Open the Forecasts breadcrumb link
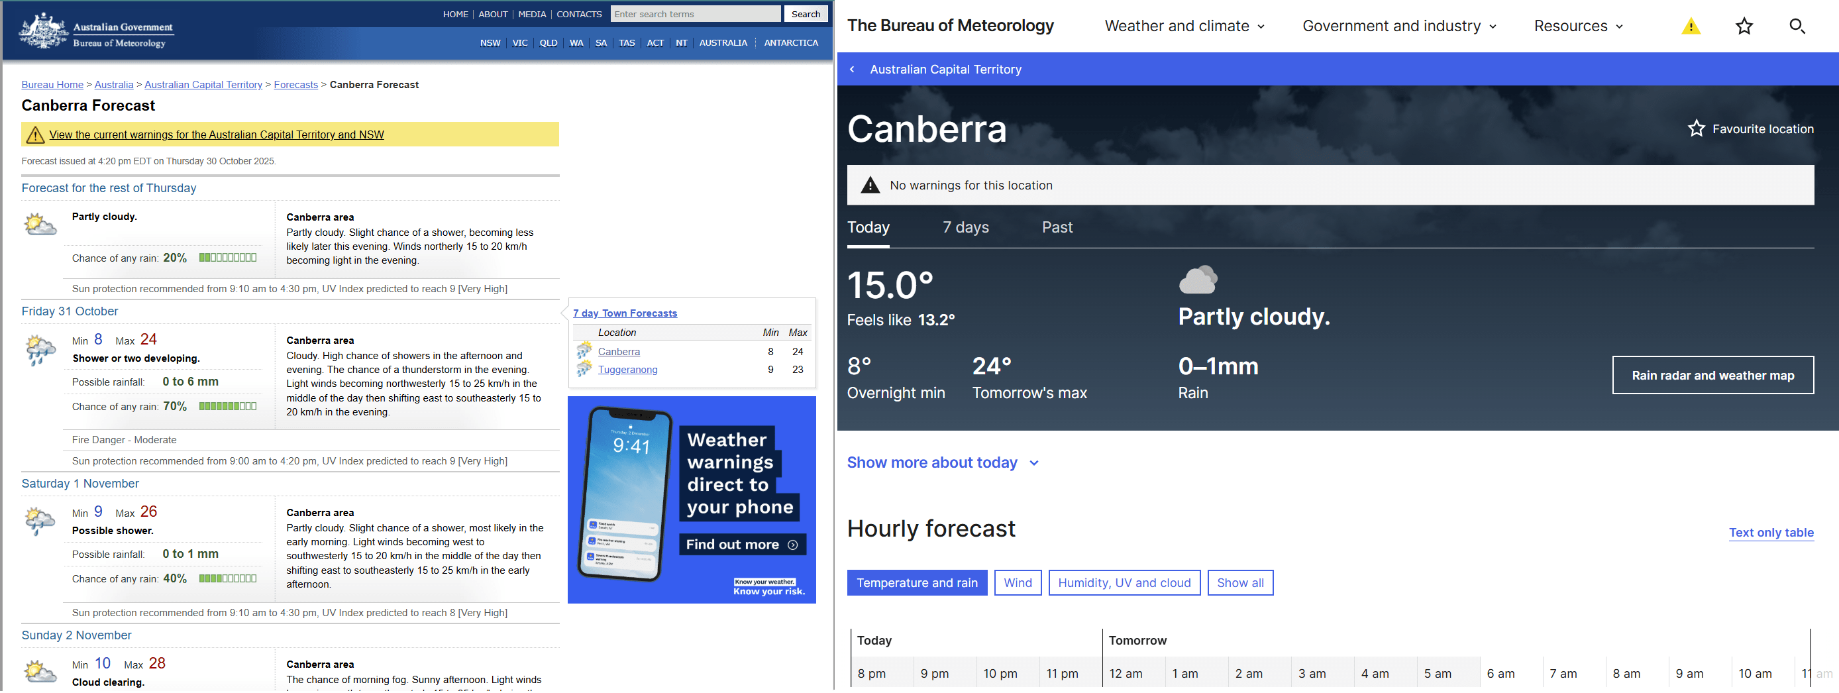The width and height of the screenshot is (1839, 693). [295, 85]
